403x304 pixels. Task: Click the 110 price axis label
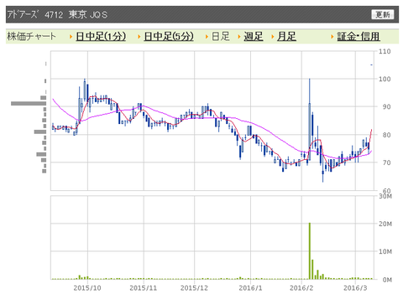coord(385,51)
